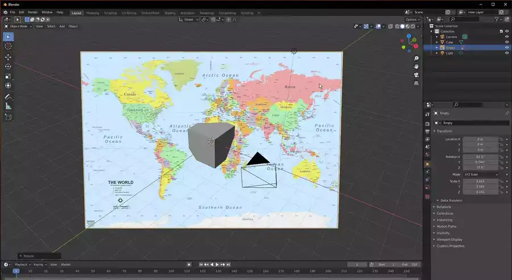Click the Scale X value field
The image size is (512, 280).
pos(480,181)
